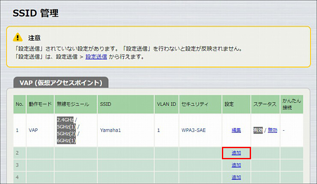Click the 動作モード column header
317x184 pixels.
[40, 104]
